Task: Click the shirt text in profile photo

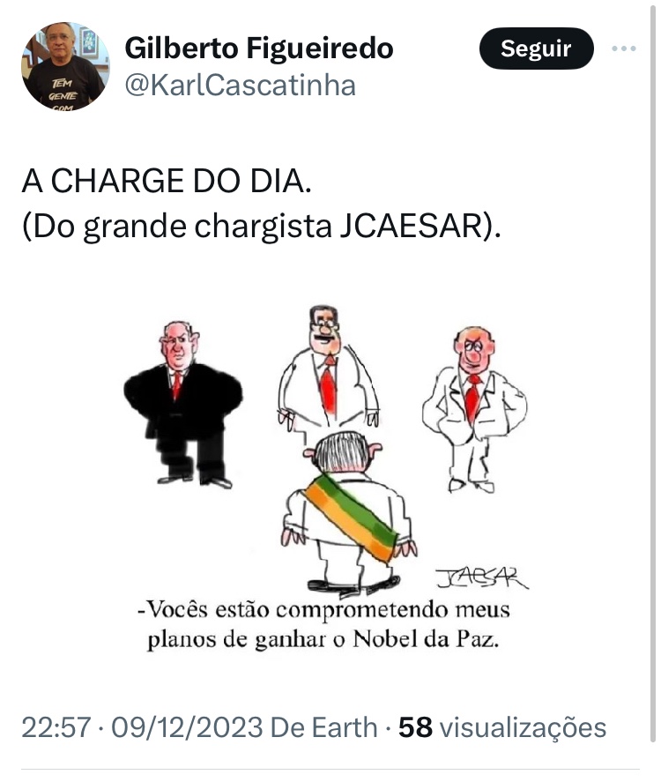Action: click(x=63, y=94)
